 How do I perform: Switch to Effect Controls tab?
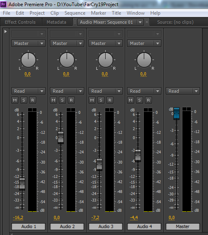click(20, 22)
